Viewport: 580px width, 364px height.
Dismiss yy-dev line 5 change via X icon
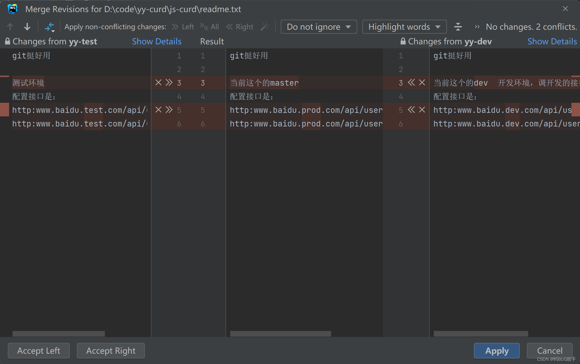(x=422, y=110)
